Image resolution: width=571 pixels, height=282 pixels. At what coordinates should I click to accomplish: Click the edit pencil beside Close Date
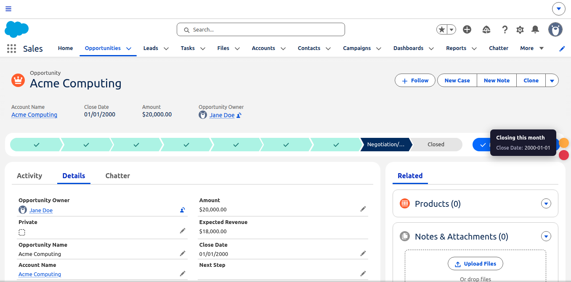363,253
